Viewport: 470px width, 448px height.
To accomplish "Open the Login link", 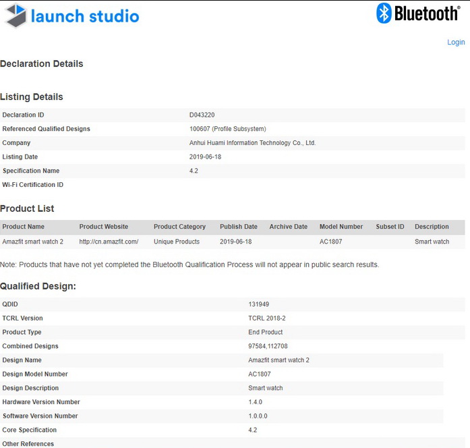I will pyautogui.click(x=456, y=43).
